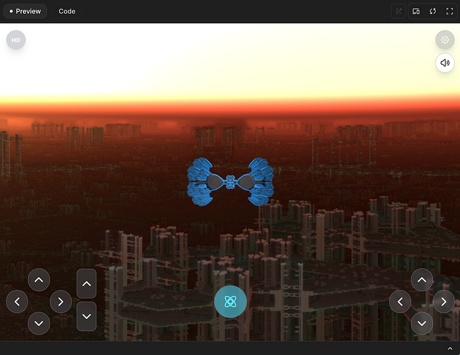Image resolution: width=460 pixels, height=355 pixels.
Task: Click the left pad down arrow
Action: [x=39, y=323]
